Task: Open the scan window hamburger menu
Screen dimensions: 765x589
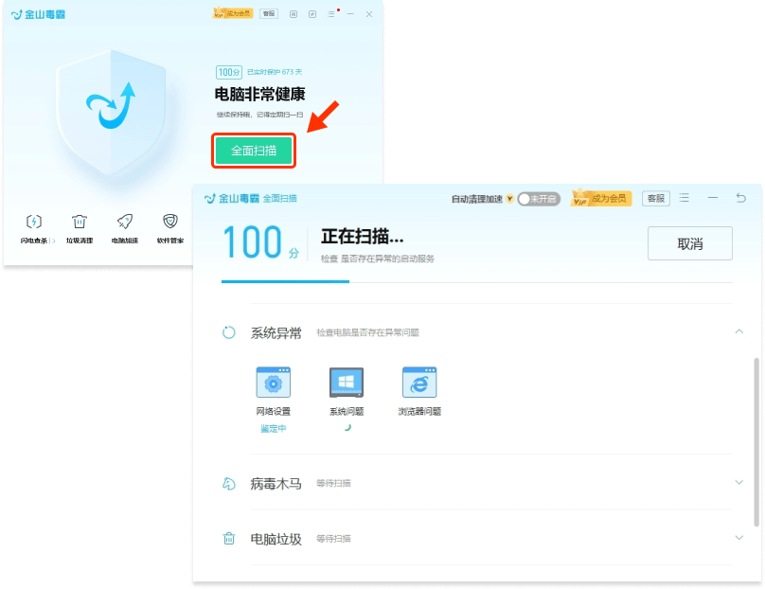Action: pyautogui.click(x=684, y=198)
